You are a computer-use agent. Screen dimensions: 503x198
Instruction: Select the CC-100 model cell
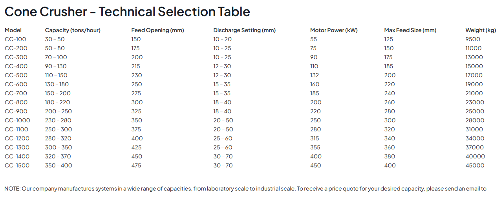pyautogui.click(x=15, y=39)
